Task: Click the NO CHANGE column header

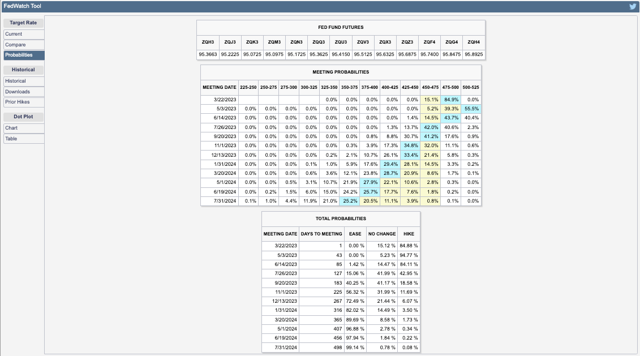Action: coord(382,234)
